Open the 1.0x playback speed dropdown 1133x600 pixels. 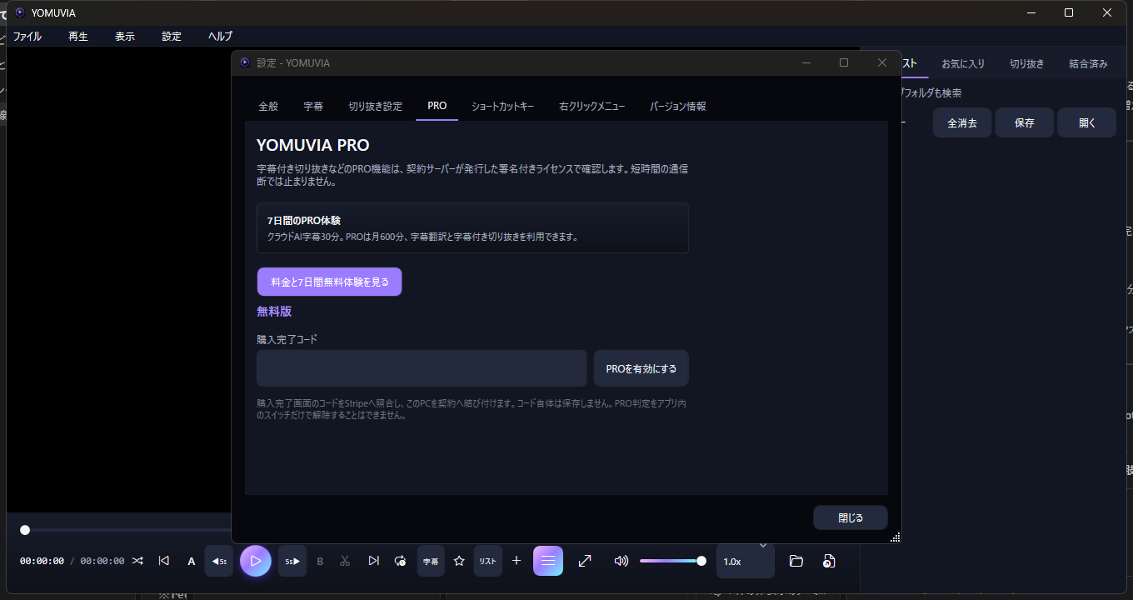(746, 561)
